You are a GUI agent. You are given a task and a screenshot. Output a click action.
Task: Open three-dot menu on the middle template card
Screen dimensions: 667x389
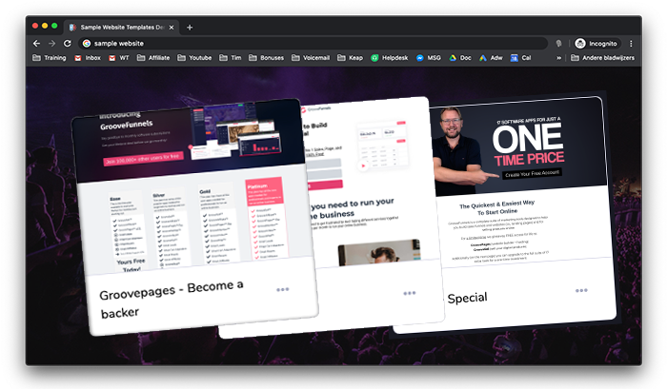[409, 293]
